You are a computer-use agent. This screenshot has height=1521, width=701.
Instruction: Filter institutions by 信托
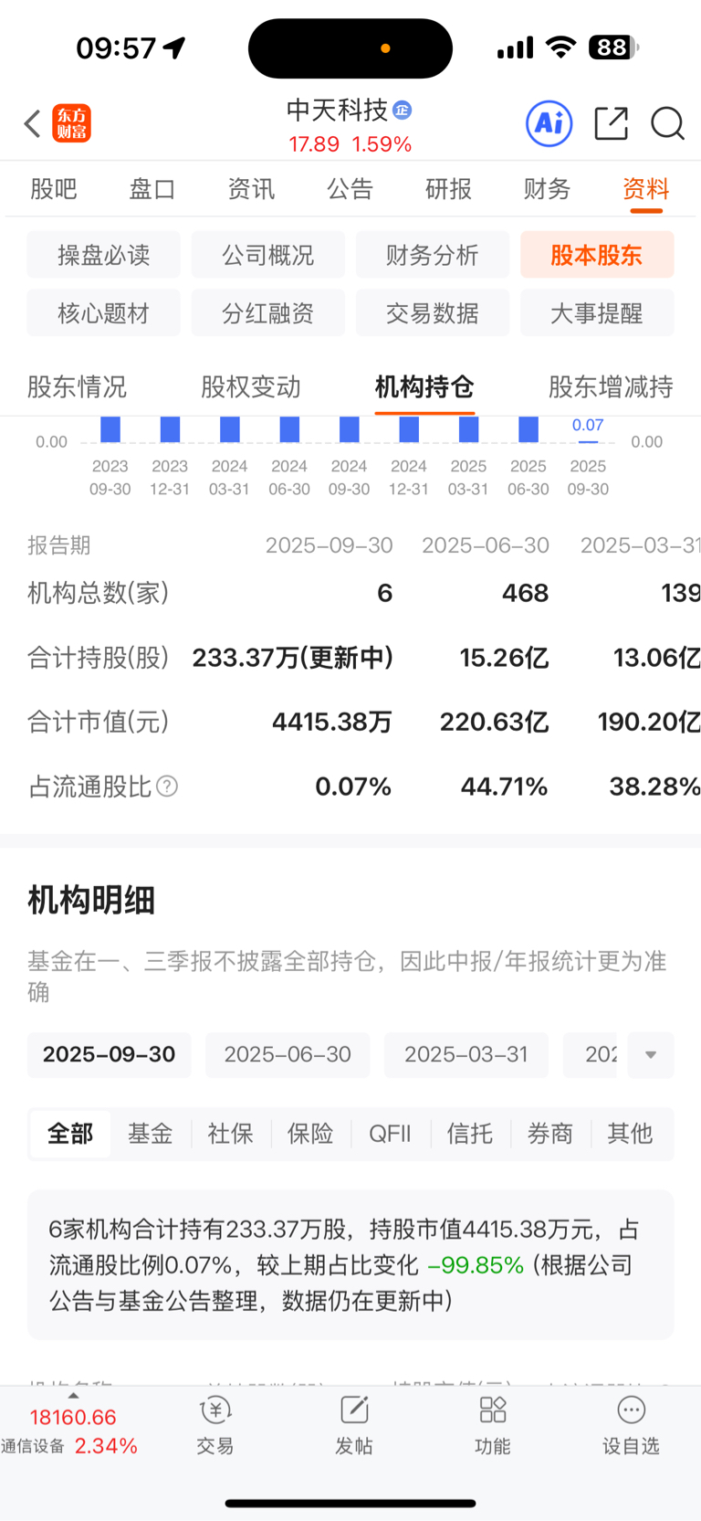tap(470, 1135)
